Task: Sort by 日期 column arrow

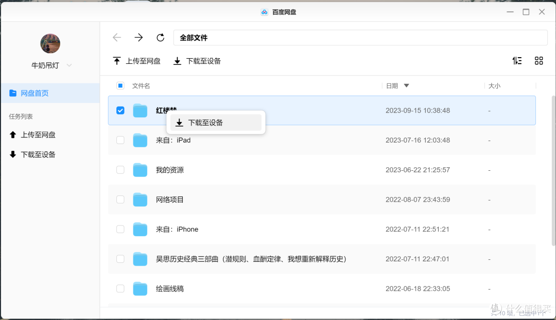Action: (406, 86)
